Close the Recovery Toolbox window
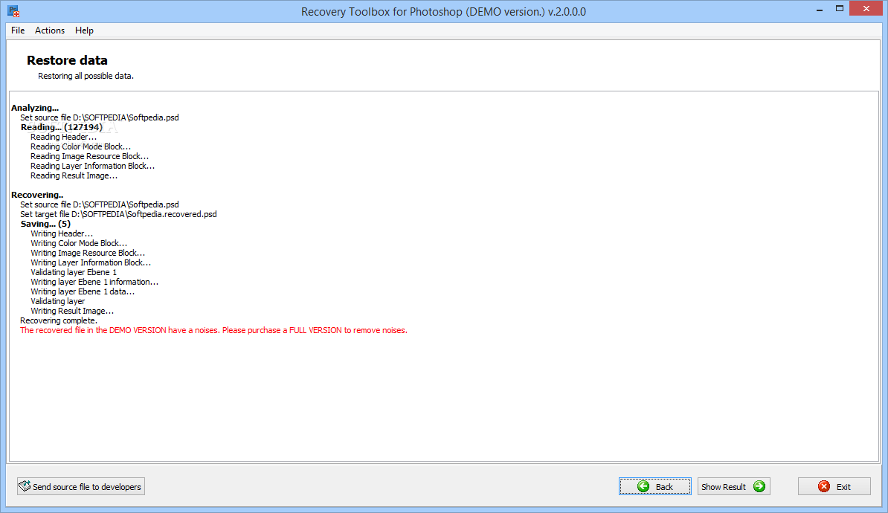Image resolution: width=888 pixels, height=513 pixels. pos(866,8)
